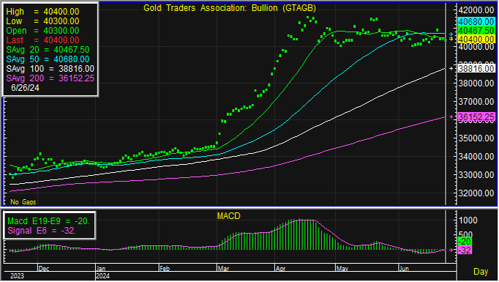Select the 'Macd E19-E9 = -20.' indicator readout
The image size is (499, 282).
coord(48,221)
